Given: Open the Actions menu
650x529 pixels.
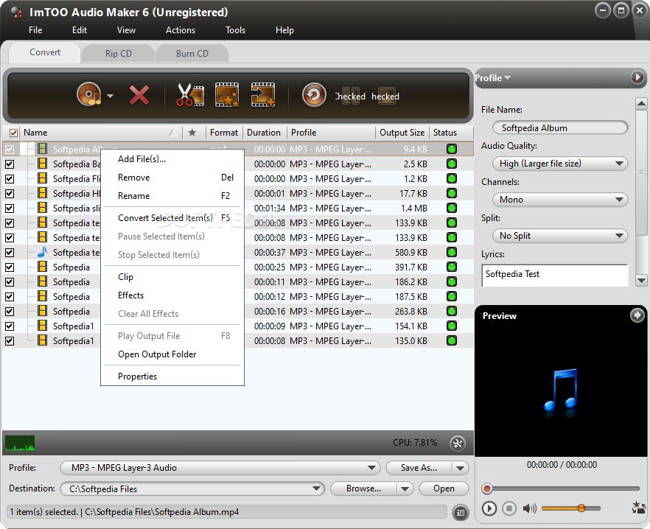Looking at the screenshot, I should point(181,30).
